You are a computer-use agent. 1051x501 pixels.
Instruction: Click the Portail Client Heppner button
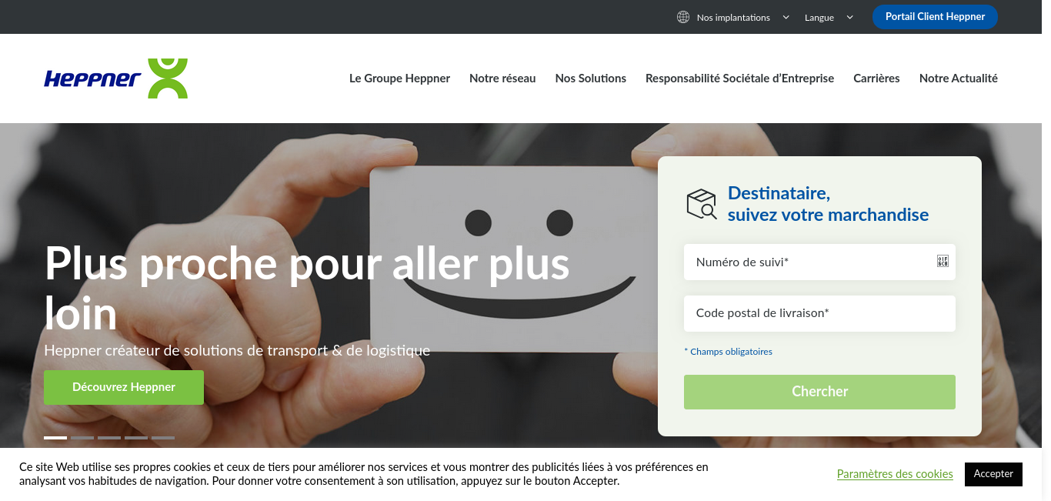pos(935,17)
